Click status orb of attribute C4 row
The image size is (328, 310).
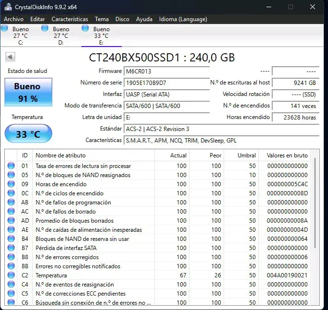[x=11, y=284]
